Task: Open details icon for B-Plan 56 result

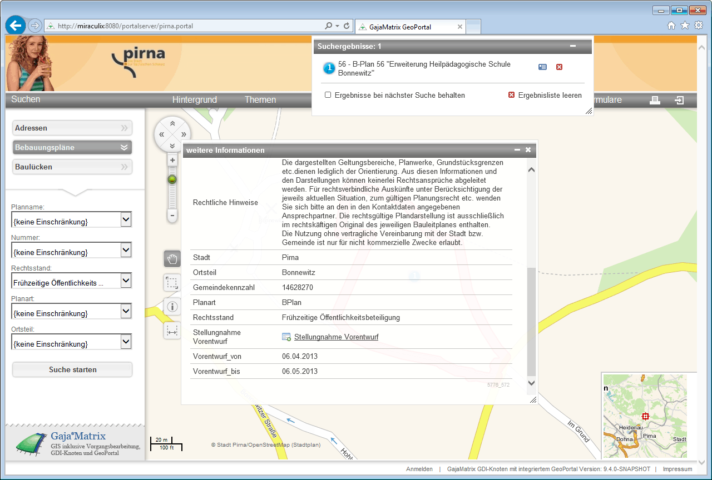Action: (542, 67)
